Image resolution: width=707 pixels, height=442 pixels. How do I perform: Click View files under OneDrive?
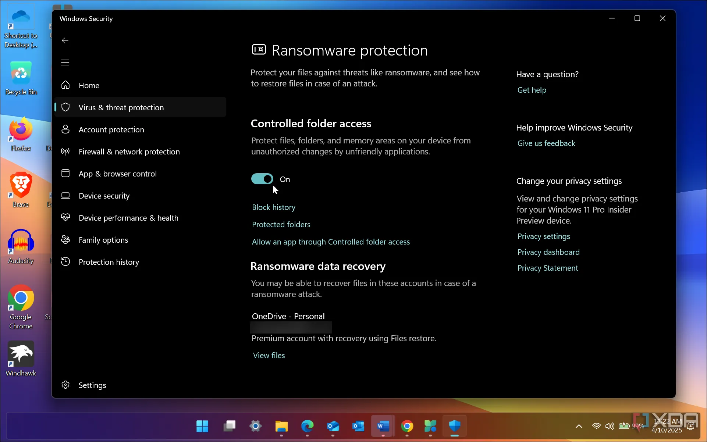269,356
